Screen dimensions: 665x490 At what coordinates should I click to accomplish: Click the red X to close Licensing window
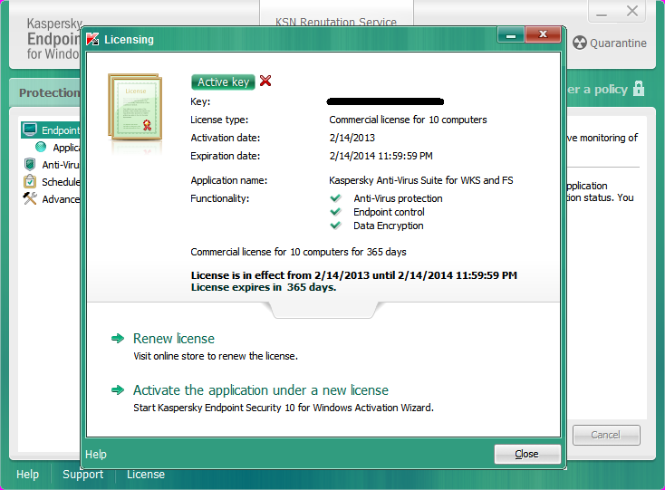pos(543,34)
